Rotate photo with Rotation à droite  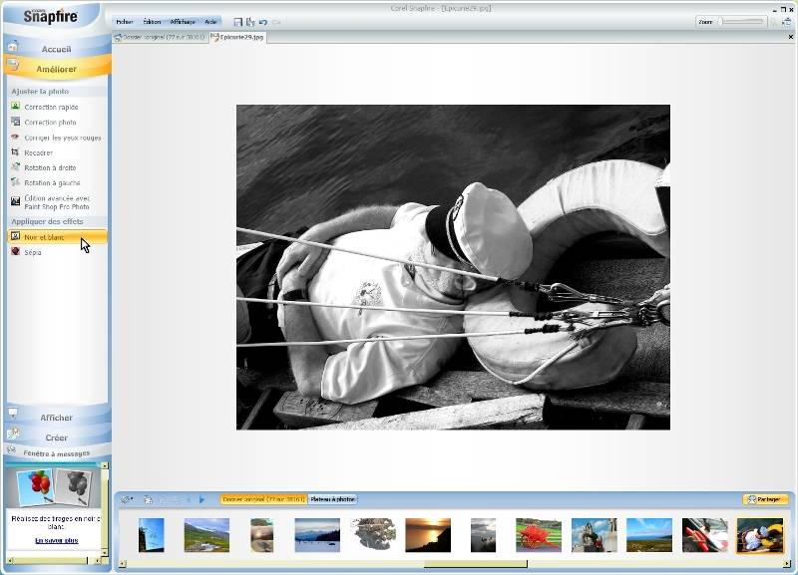[50, 167]
